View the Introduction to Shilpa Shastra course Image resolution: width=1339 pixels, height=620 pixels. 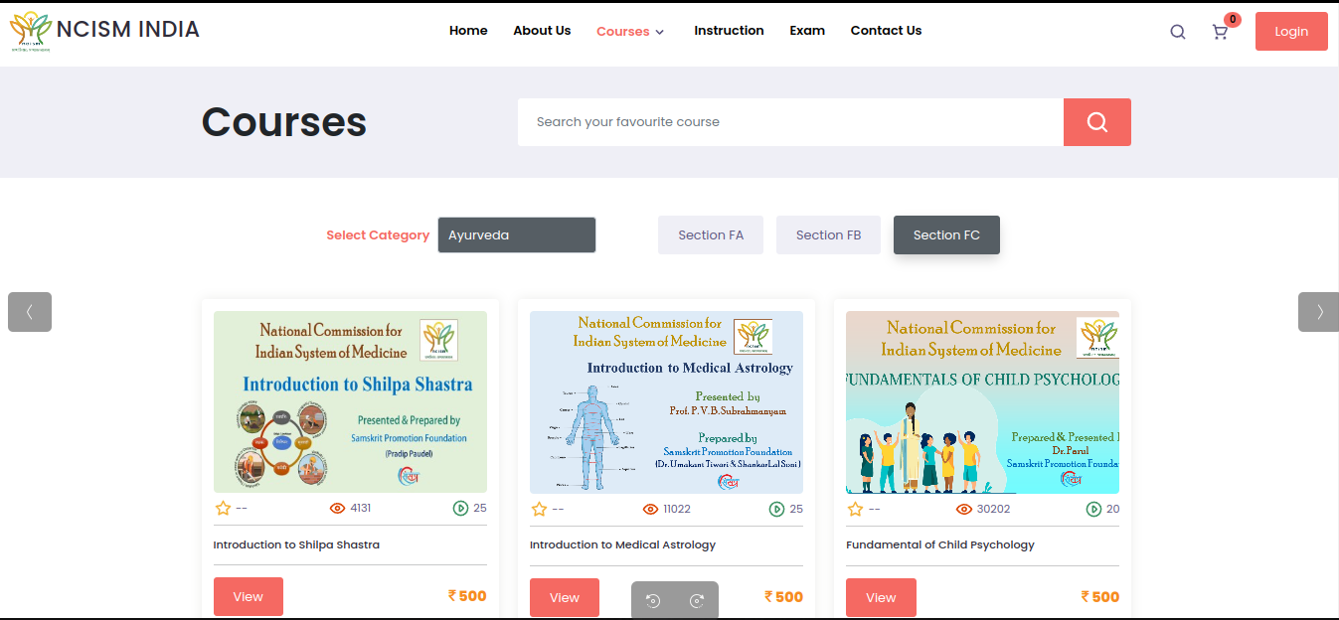(x=249, y=597)
